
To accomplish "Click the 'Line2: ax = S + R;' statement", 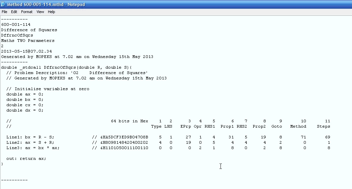I will (x=30, y=142).
